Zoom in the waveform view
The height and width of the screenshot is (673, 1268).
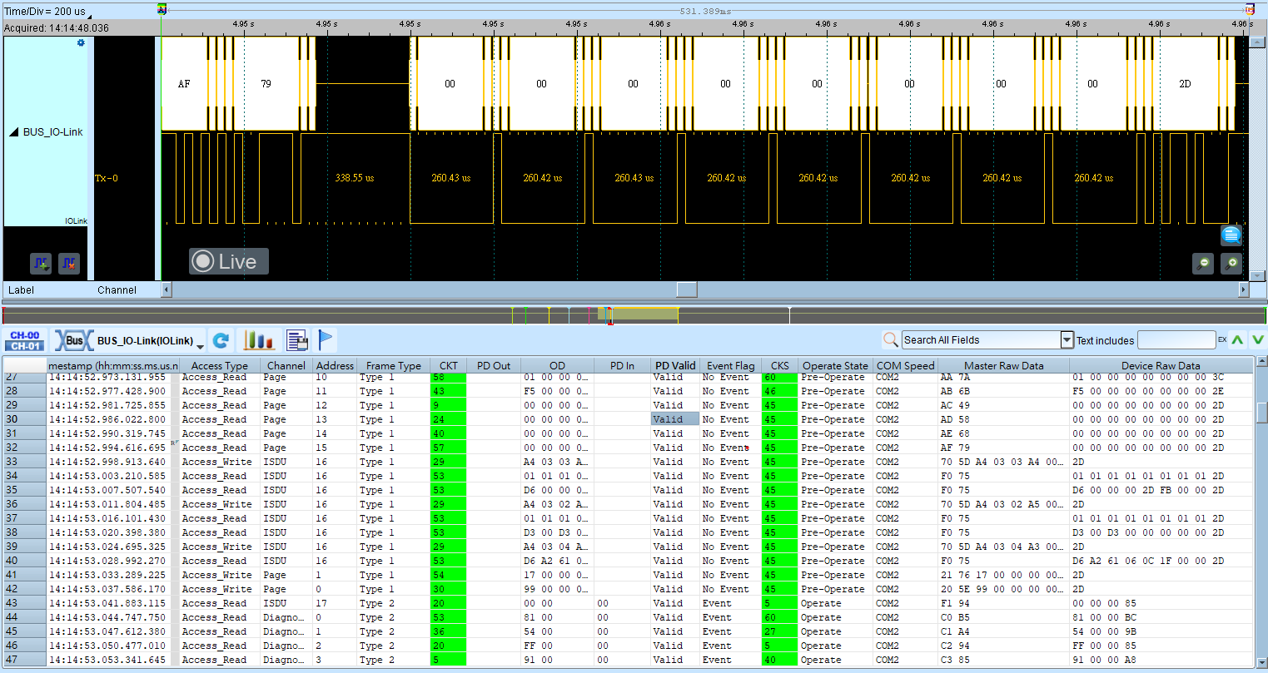coord(1231,264)
